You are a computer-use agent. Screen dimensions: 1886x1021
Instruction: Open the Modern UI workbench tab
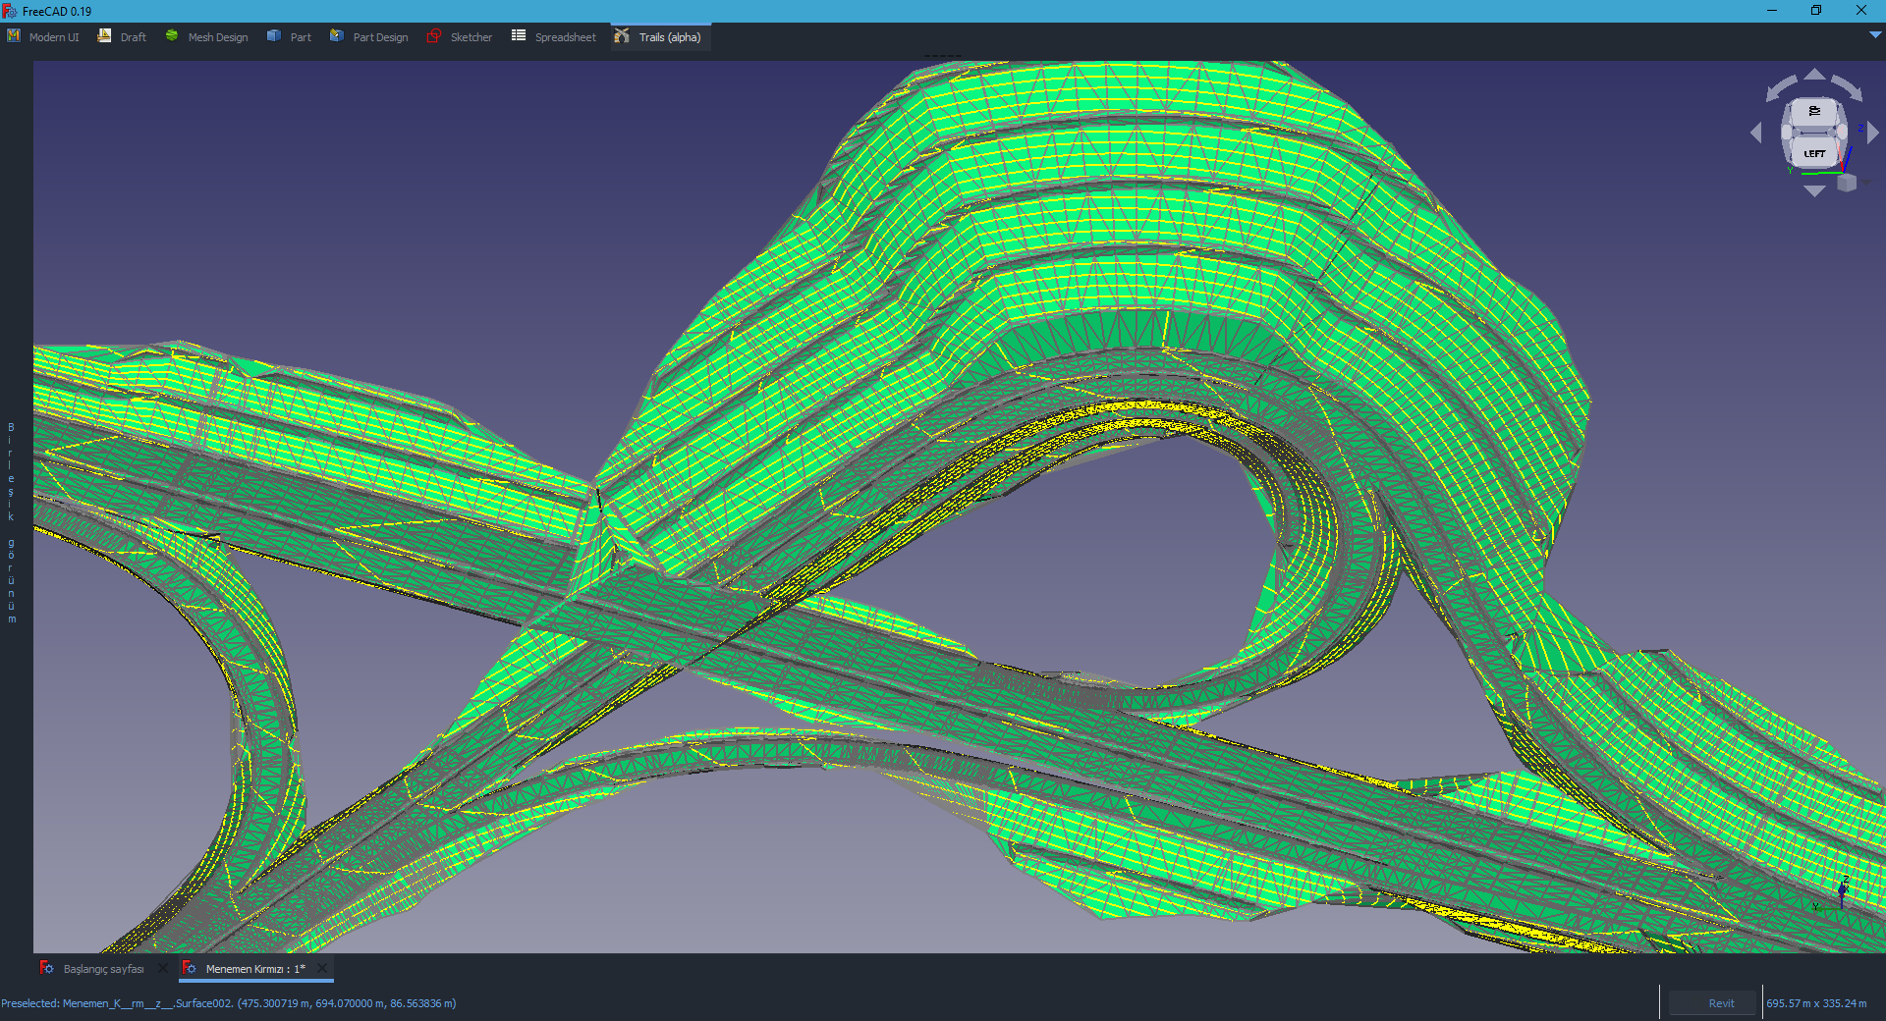(43, 37)
